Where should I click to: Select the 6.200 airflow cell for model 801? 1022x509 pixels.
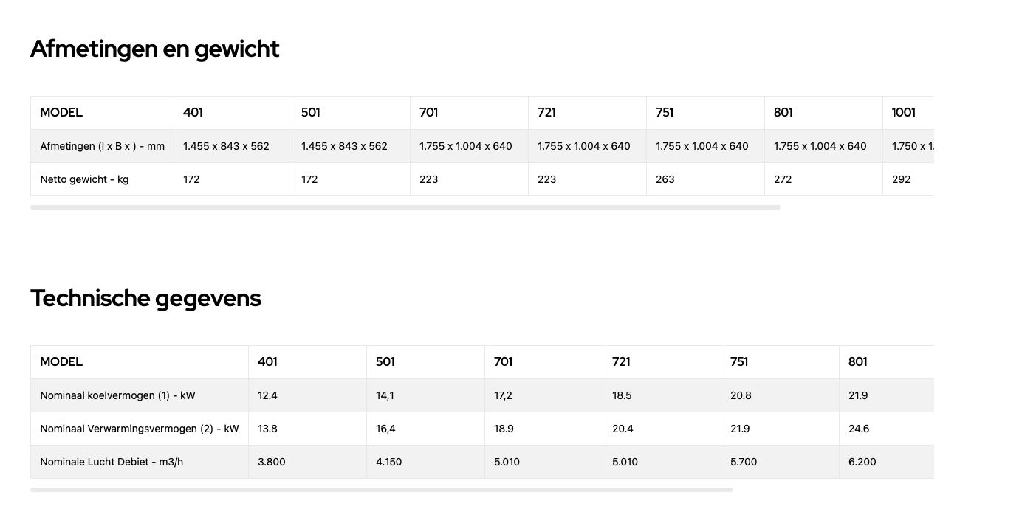(x=886, y=462)
